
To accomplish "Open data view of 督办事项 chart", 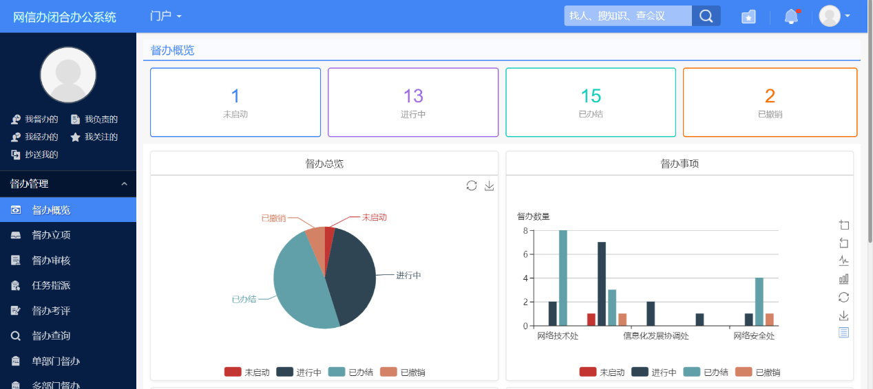I will (844, 333).
